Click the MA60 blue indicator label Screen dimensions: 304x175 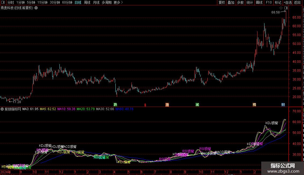coord(125,109)
